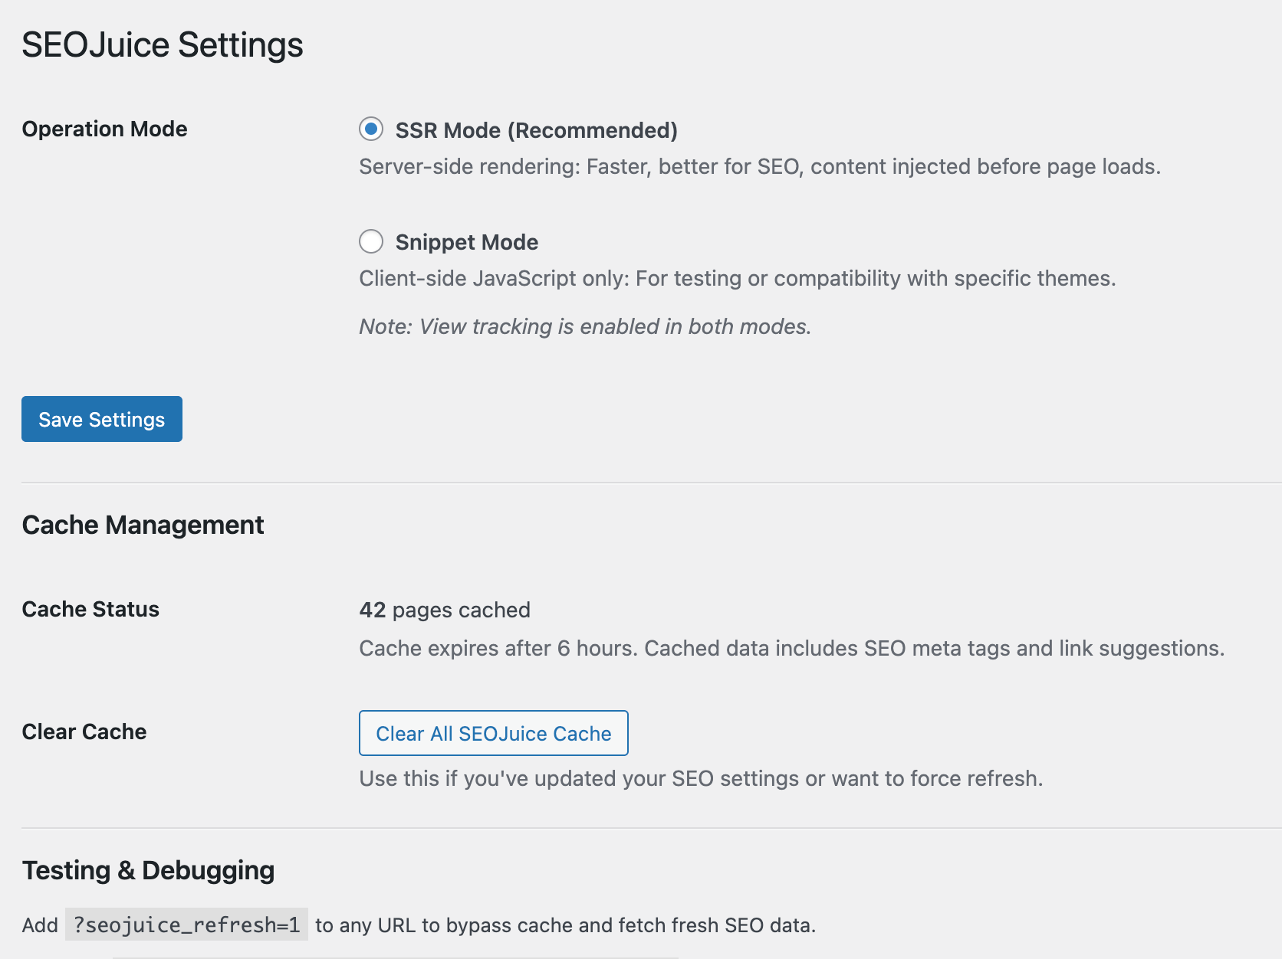1282x959 pixels.
Task: Click the SSR Mode (Recommended) label text
Action: 536,130
